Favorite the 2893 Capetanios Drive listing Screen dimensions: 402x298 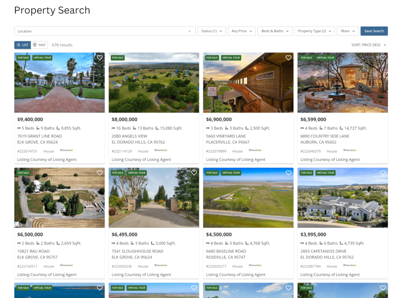click(383, 173)
